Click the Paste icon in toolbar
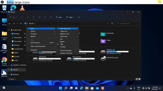 click(x=33, y=17)
